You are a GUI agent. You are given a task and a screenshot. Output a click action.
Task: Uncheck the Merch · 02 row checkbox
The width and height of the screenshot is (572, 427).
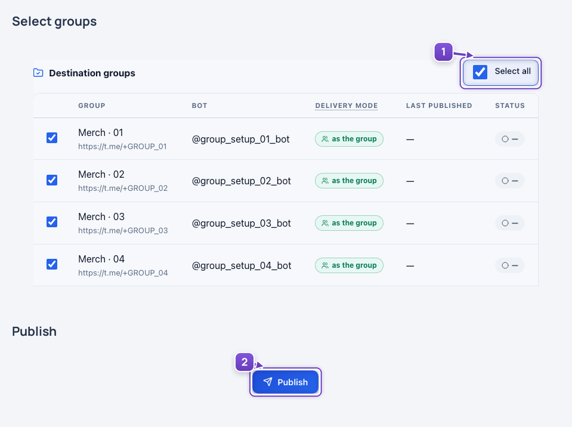click(x=52, y=180)
